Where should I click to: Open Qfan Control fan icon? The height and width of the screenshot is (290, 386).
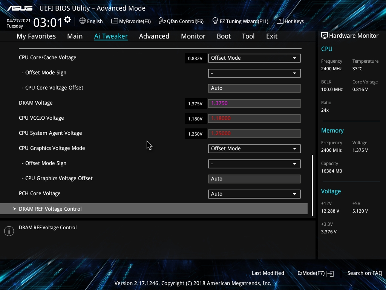pos(162,21)
